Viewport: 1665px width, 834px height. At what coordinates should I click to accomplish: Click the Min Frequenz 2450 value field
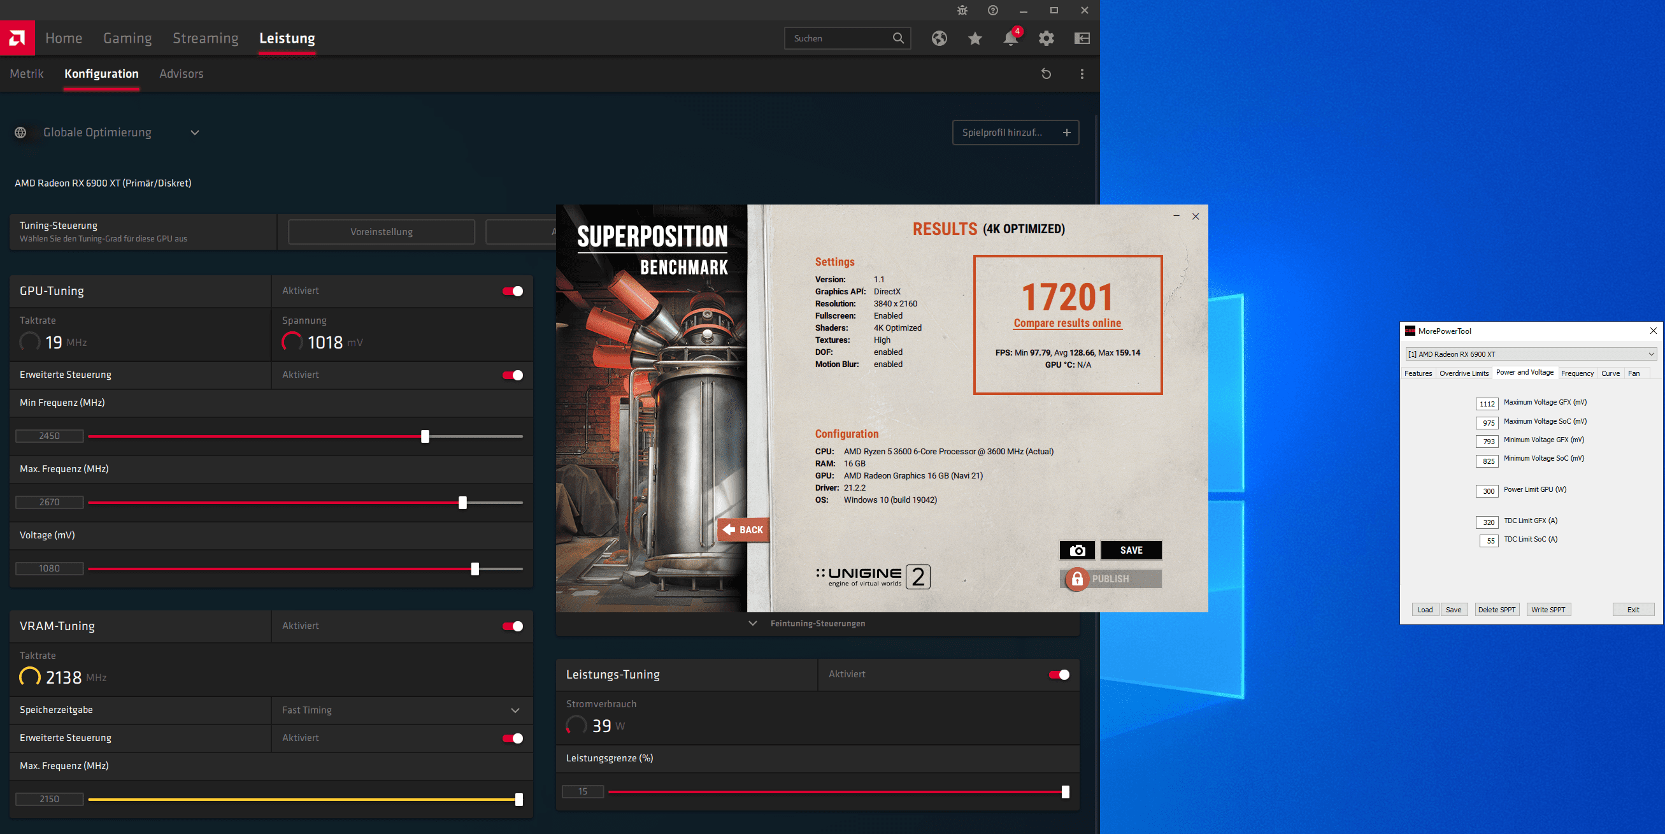[x=49, y=436]
